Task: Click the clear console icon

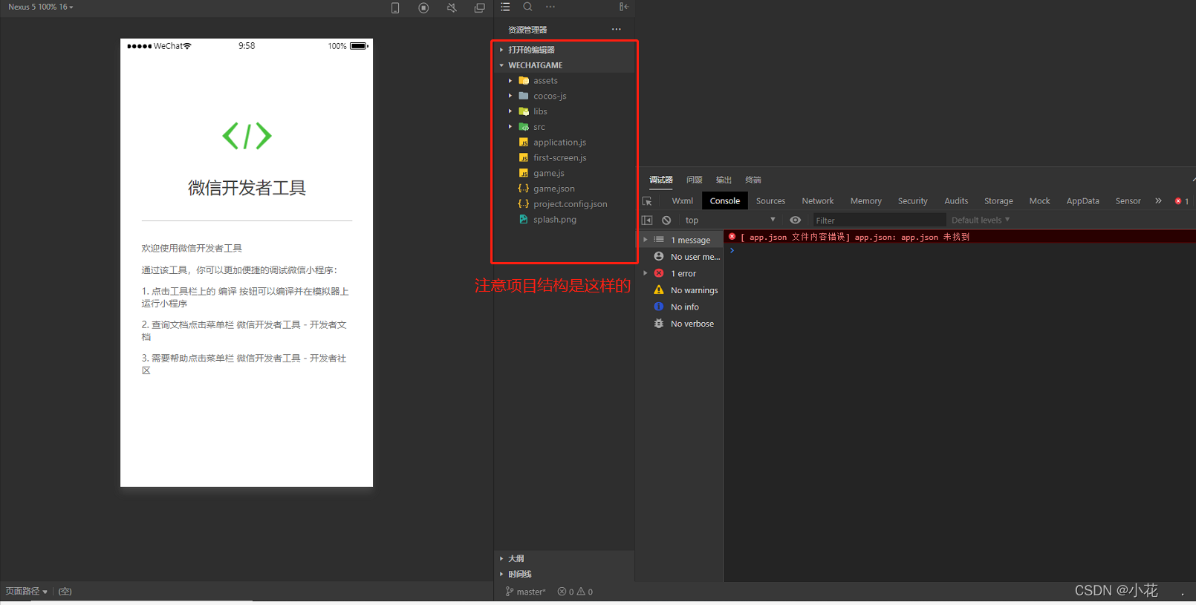Action: tap(666, 220)
